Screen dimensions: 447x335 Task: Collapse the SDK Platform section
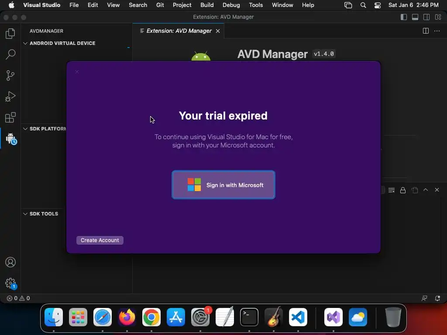coord(25,129)
